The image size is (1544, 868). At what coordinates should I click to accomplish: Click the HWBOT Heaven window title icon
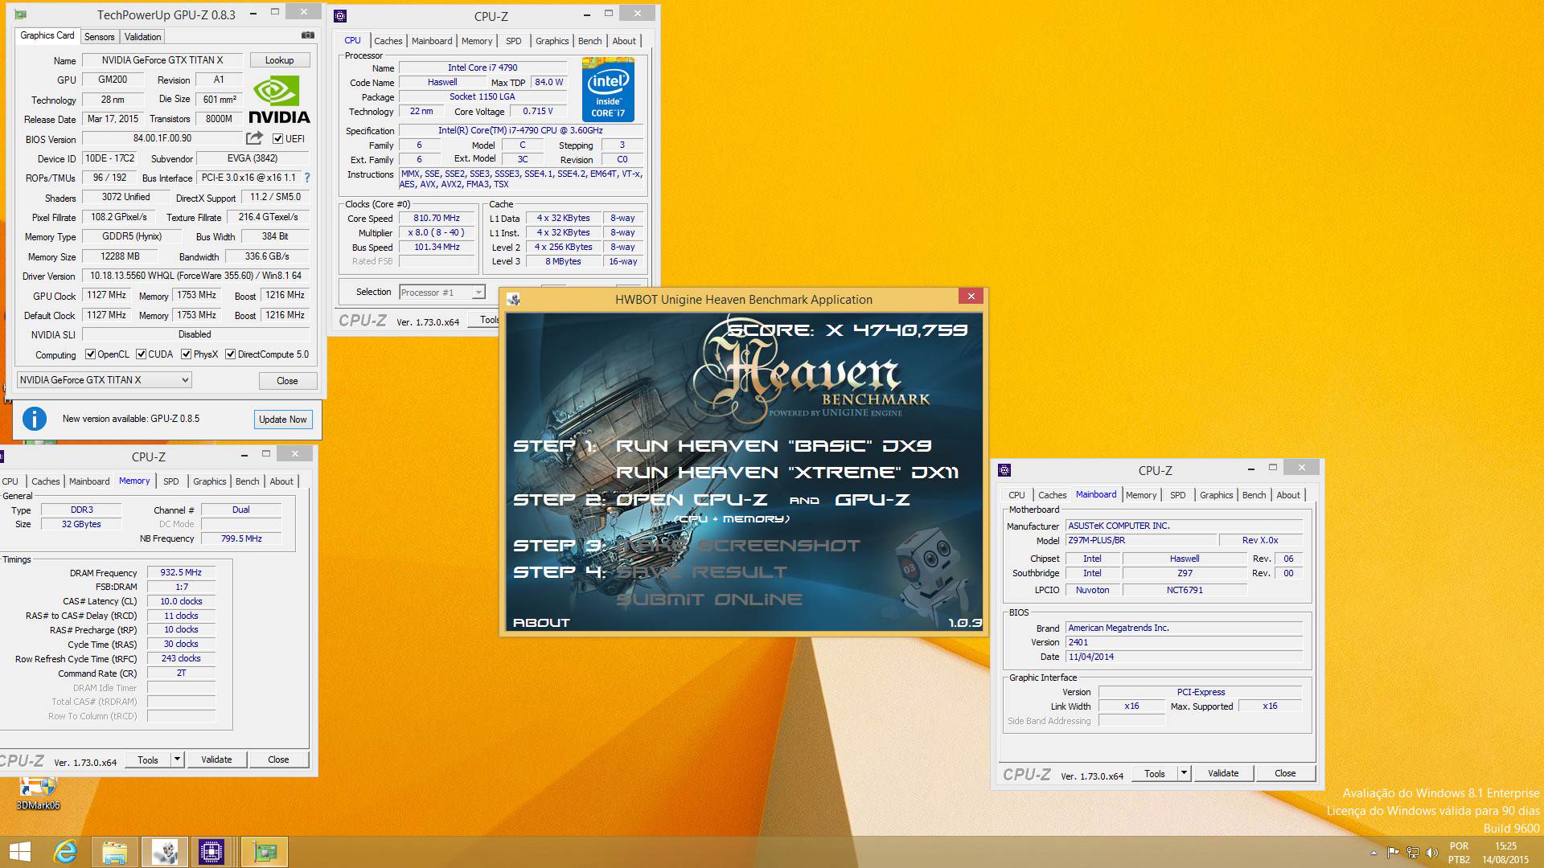513,299
